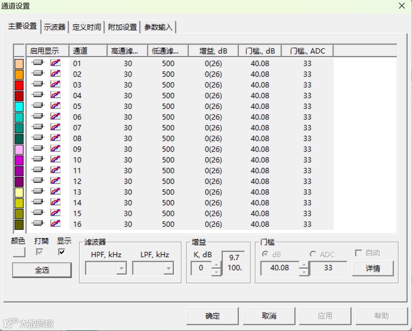The width and height of the screenshot is (412, 331).
Task: Decrease gain K dB with down arrow
Action: [x=216, y=272]
